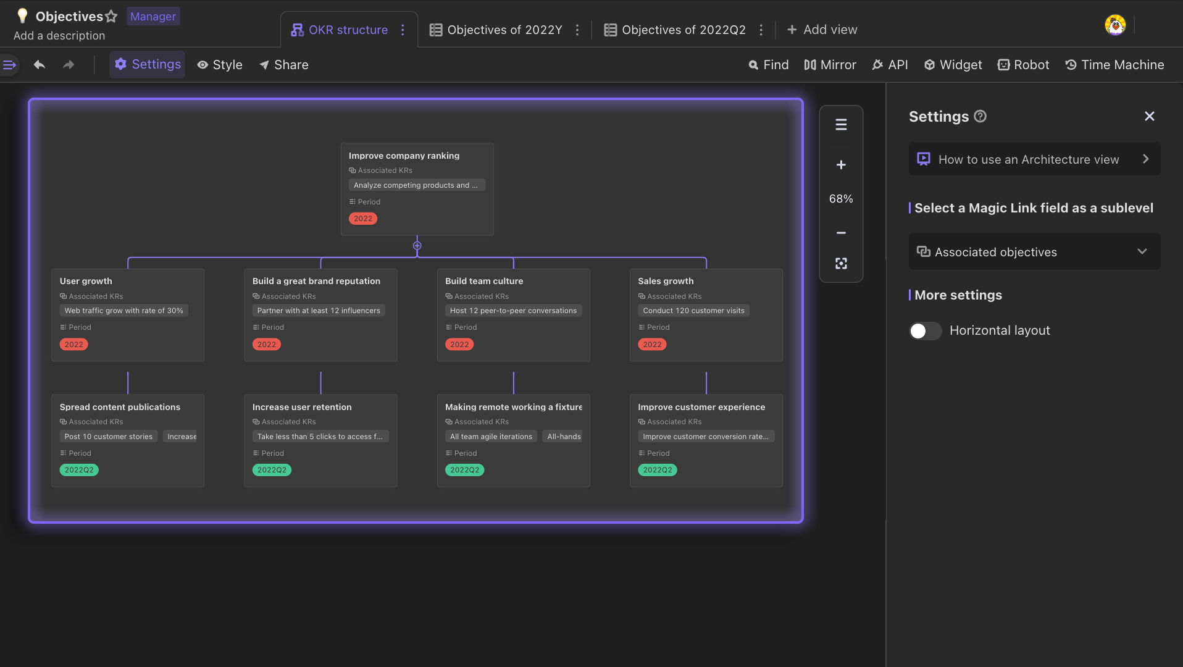The image size is (1183, 667).
Task: Click the lightbulb icon beside Objectives
Action: (x=22, y=16)
